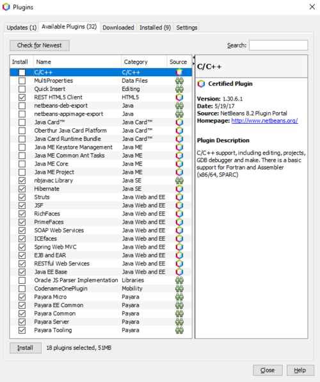Sort by the Name column header

pyautogui.click(x=77, y=62)
